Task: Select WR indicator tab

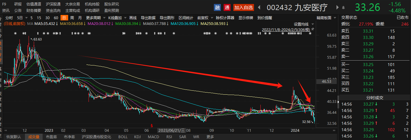Action: pyautogui.click(x=196, y=137)
